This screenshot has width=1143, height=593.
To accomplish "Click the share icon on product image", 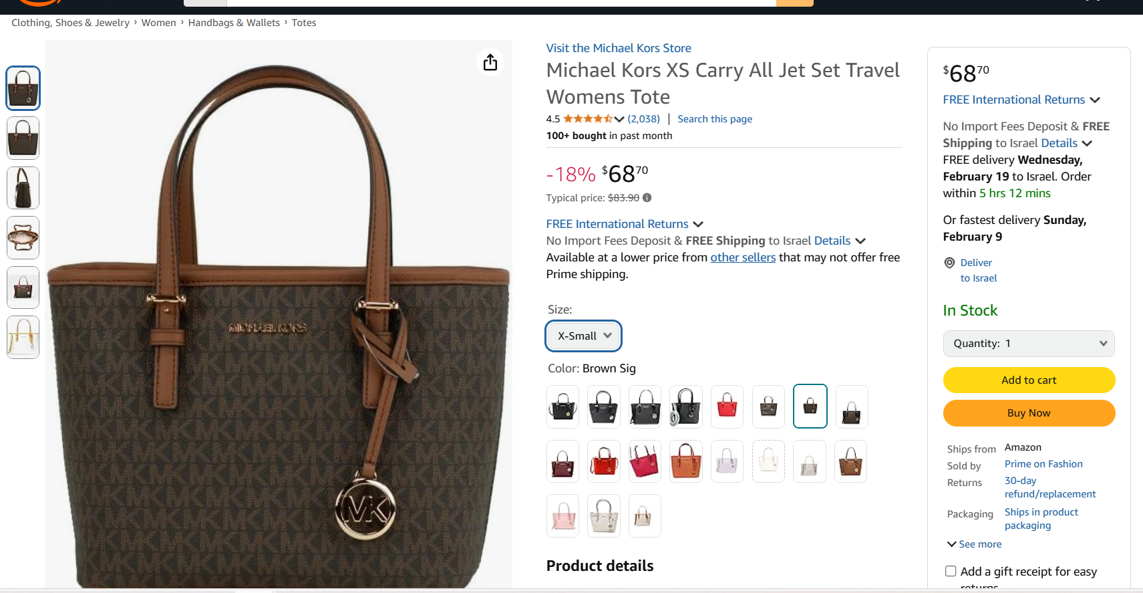I will coord(490,63).
